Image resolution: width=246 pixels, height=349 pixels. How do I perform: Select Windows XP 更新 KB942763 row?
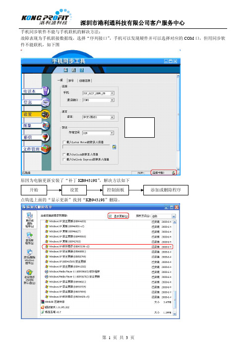(x=108, y=242)
